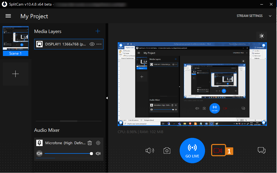The height and width of the screenshot is (173, 277).
Task: Open the chat panel icon
Action: 262,151
